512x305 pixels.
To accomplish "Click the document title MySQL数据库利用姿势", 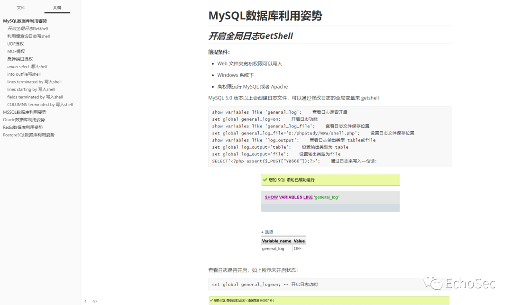I will 265,16.
